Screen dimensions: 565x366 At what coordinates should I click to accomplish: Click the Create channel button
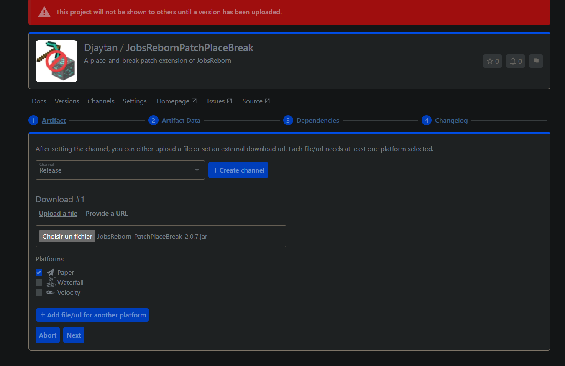(238, 170)
